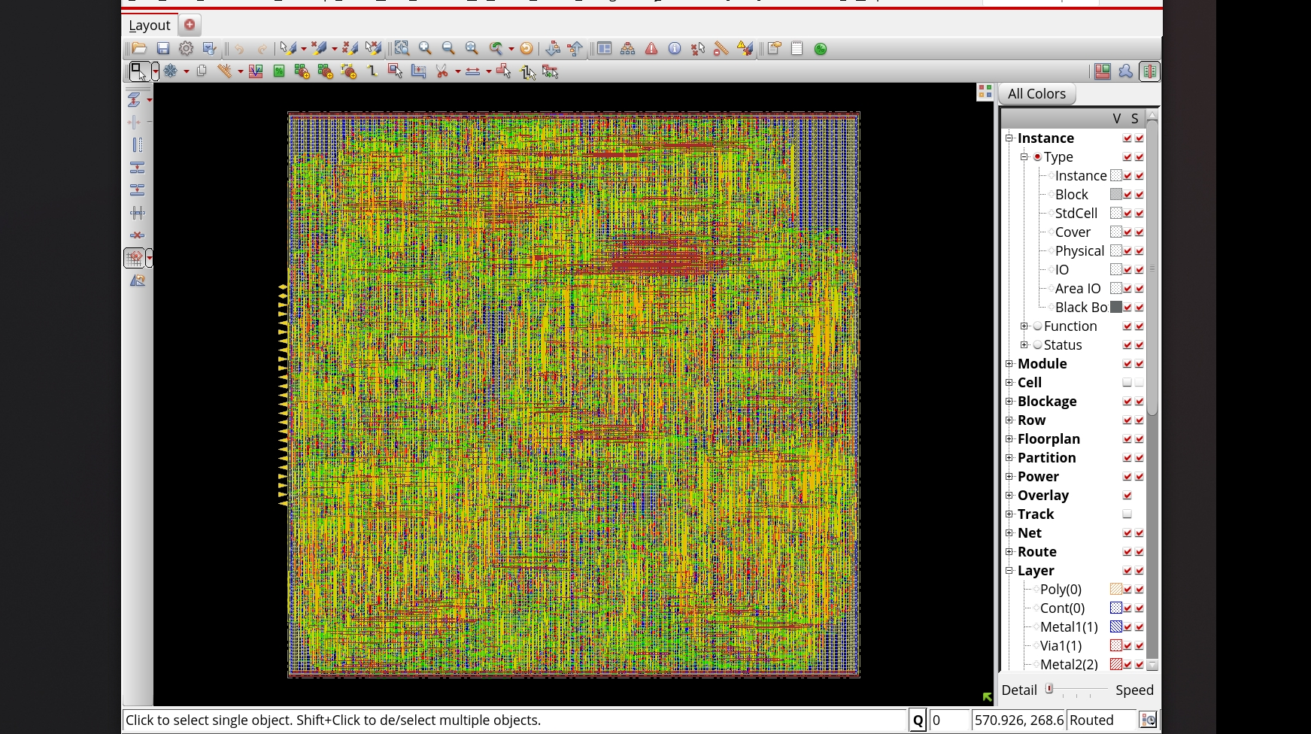The image size is (1311, 734).
Task: Toggle visibility of the Metal1(1) layer
Action: [x=1127, y=626]
